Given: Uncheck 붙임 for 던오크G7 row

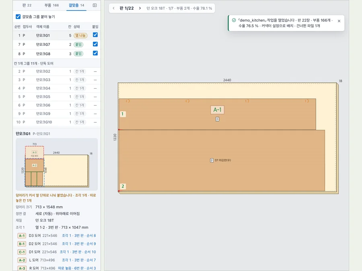Looking at the screenshot, I should (95, 44).
